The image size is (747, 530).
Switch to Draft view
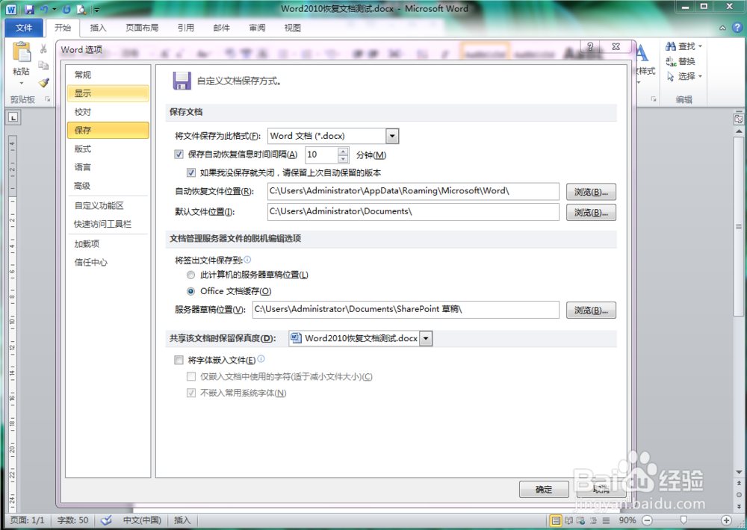[x=606, y=520]
